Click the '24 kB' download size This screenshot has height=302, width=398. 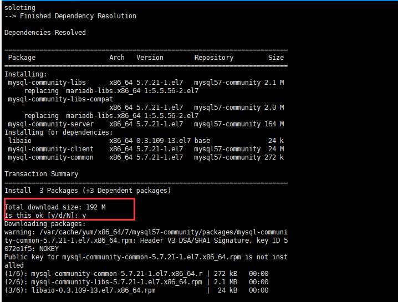click(x=228, y=290)
